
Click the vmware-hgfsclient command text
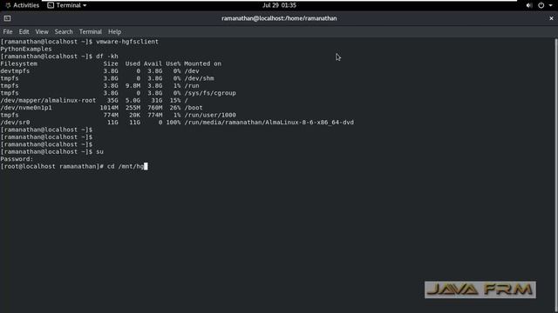[x=127, y=42]
